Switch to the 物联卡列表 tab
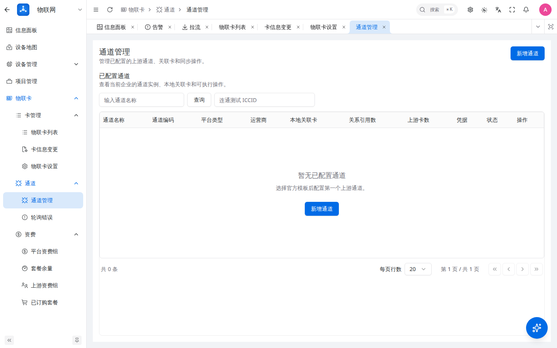 (x=232, y=27)
